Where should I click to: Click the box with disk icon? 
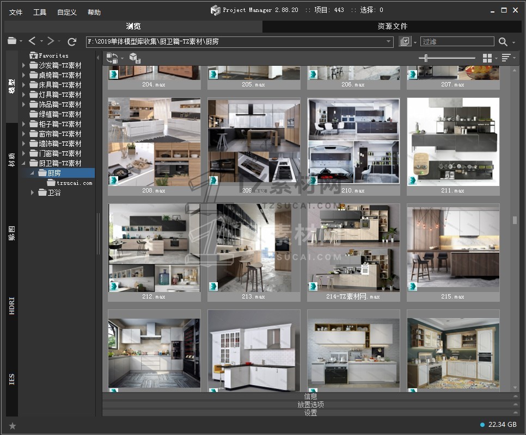(x=135, y=58)
